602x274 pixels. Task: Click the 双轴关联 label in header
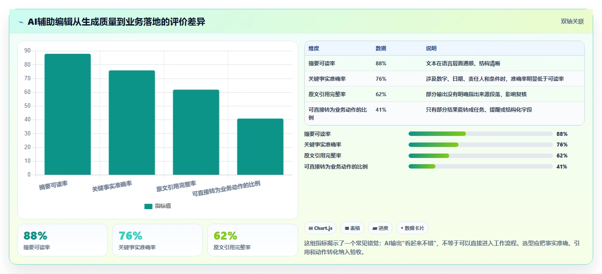[572, 22]
